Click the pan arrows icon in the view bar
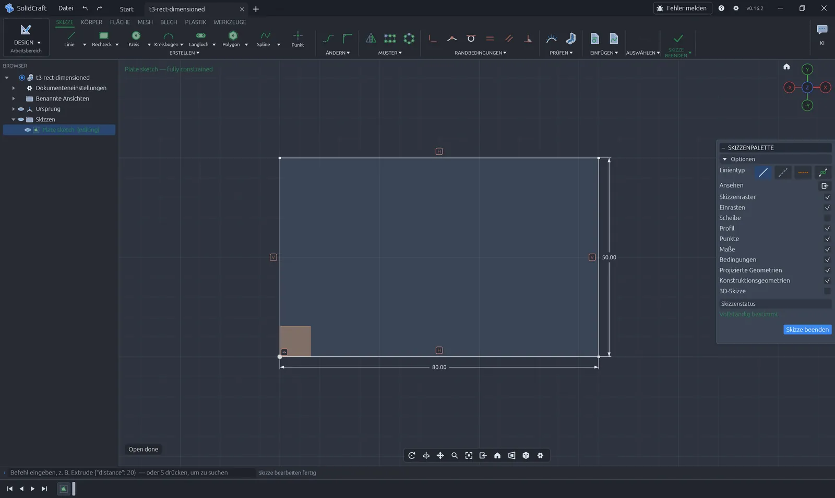The image size is (835, 498). click(440, 455)
